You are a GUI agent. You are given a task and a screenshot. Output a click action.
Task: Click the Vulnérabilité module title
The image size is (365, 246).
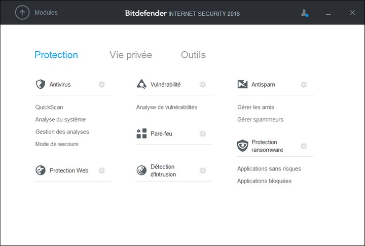(x=165, y=85)
